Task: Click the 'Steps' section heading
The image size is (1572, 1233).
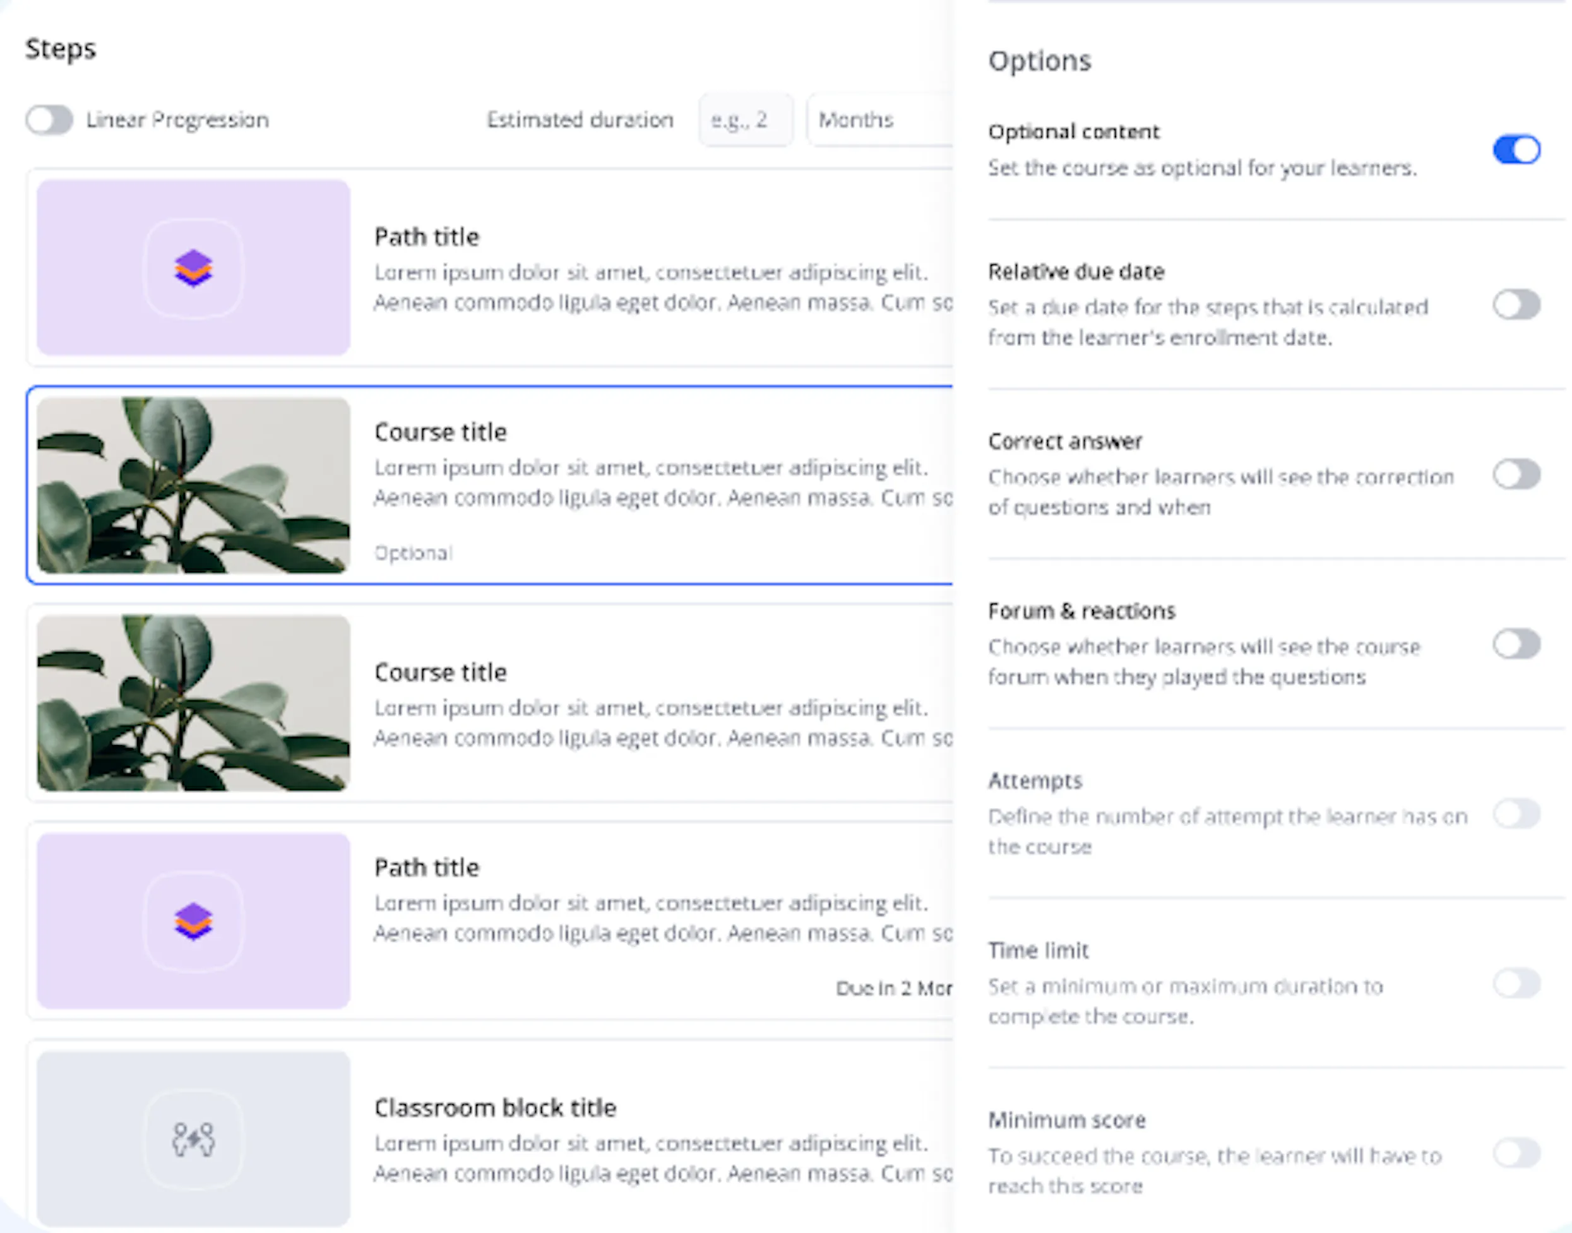Action: 61,49
